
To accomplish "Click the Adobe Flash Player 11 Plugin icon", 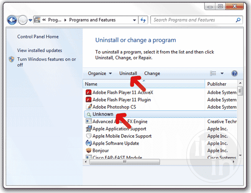I will [88, 99].
